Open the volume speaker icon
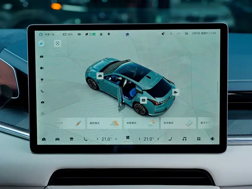 click(213, 139)
